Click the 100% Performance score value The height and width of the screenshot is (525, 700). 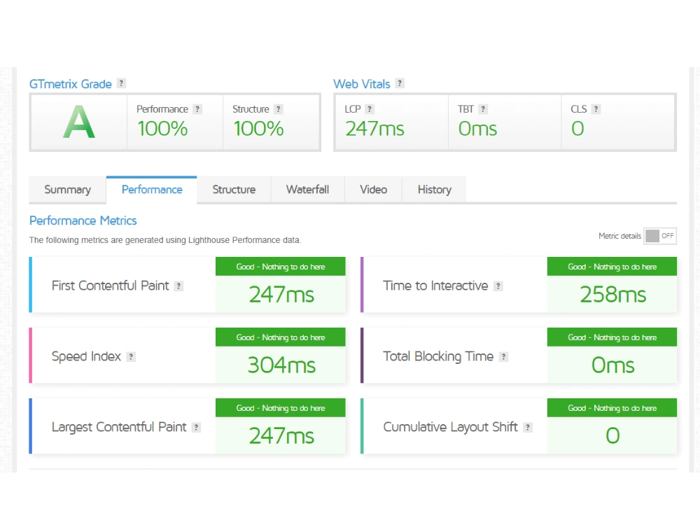162,129
